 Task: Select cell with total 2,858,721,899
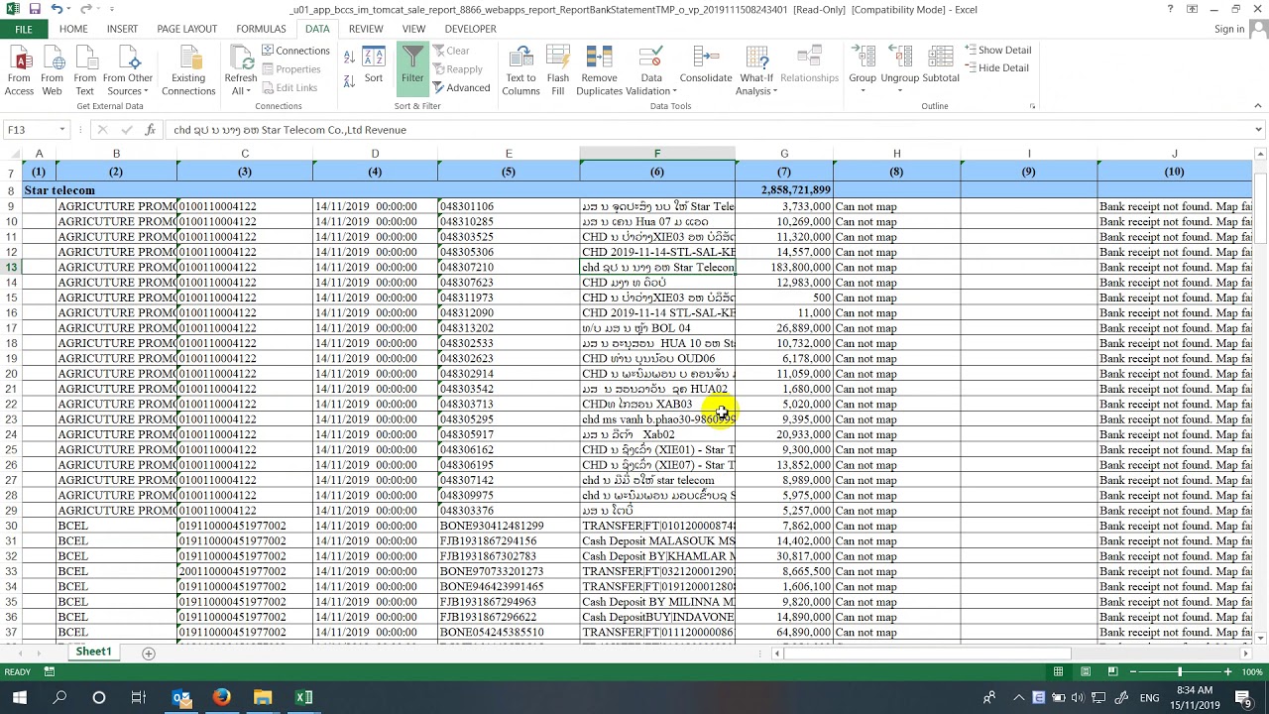pyautogui.click(x=784, y=190)
